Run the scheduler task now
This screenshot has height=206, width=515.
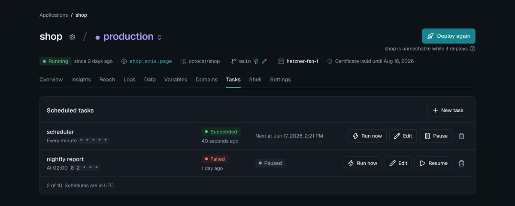tap(367, 136)
